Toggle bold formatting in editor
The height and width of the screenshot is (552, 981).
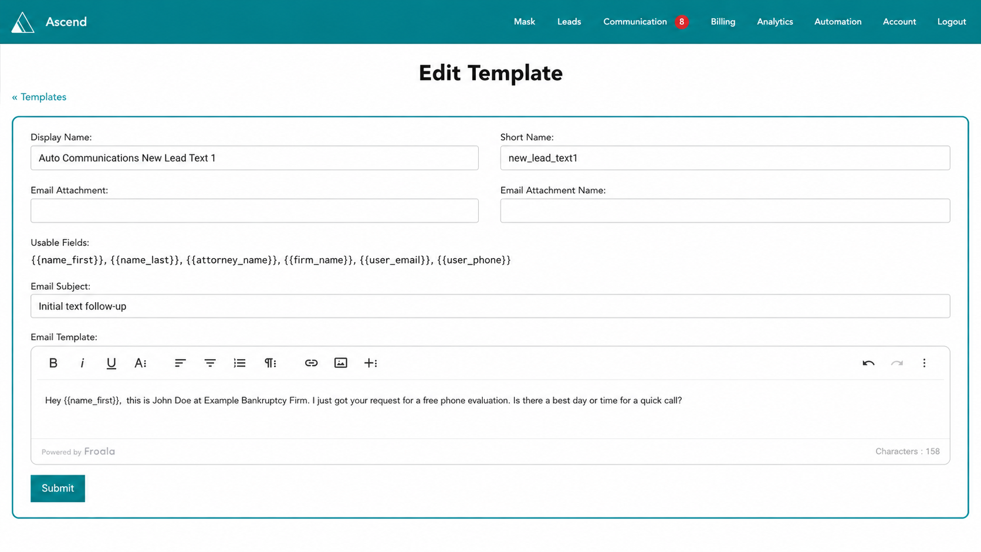53,363
